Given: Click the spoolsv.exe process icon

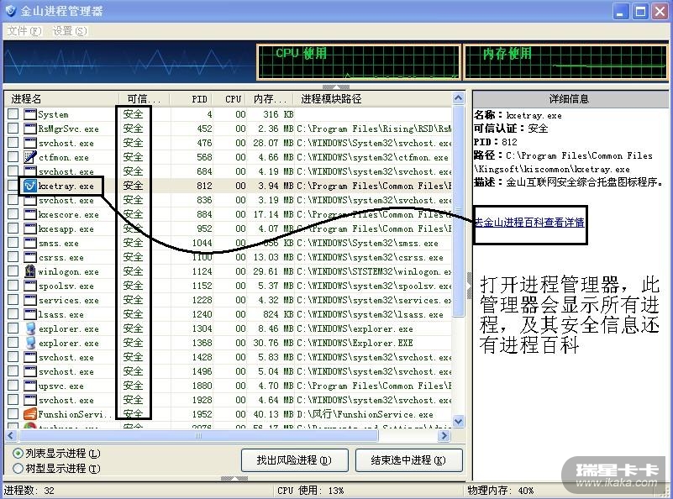Looking at the screenshot, I should 30,286.
